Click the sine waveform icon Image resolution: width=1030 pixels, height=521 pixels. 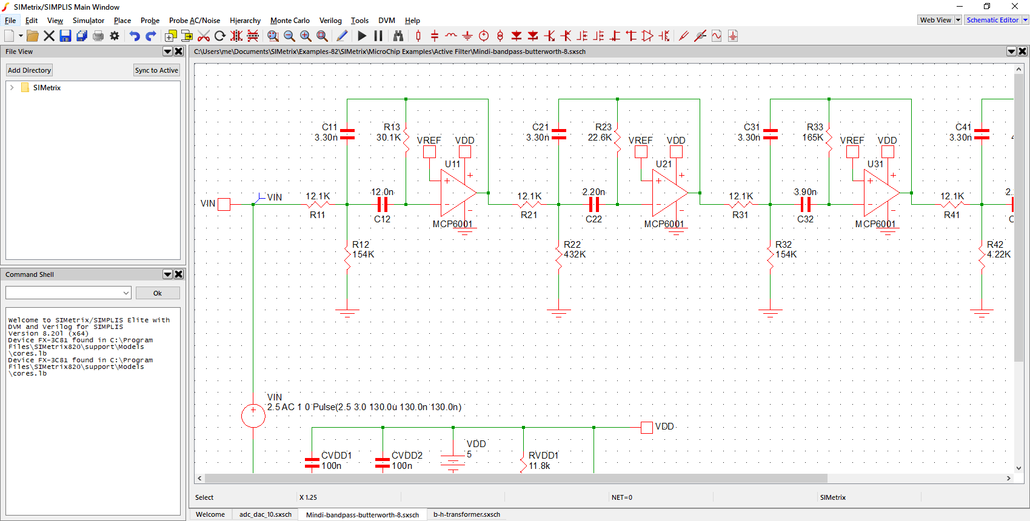coord(717,36)
